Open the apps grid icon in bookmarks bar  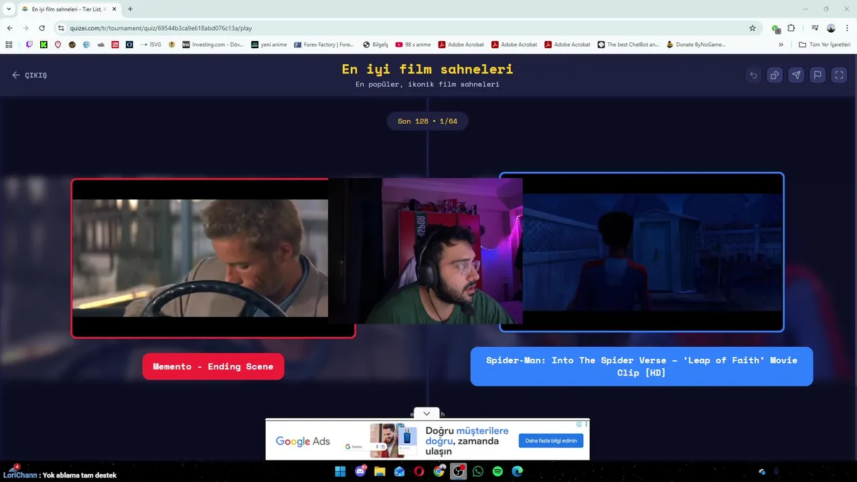[x=9, y=45]
